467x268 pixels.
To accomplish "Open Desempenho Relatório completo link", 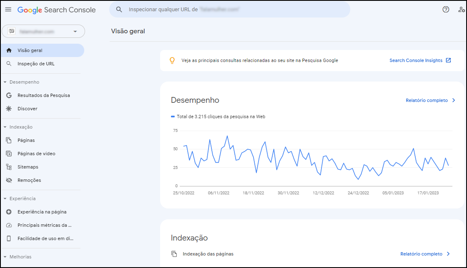I will 427,100.
